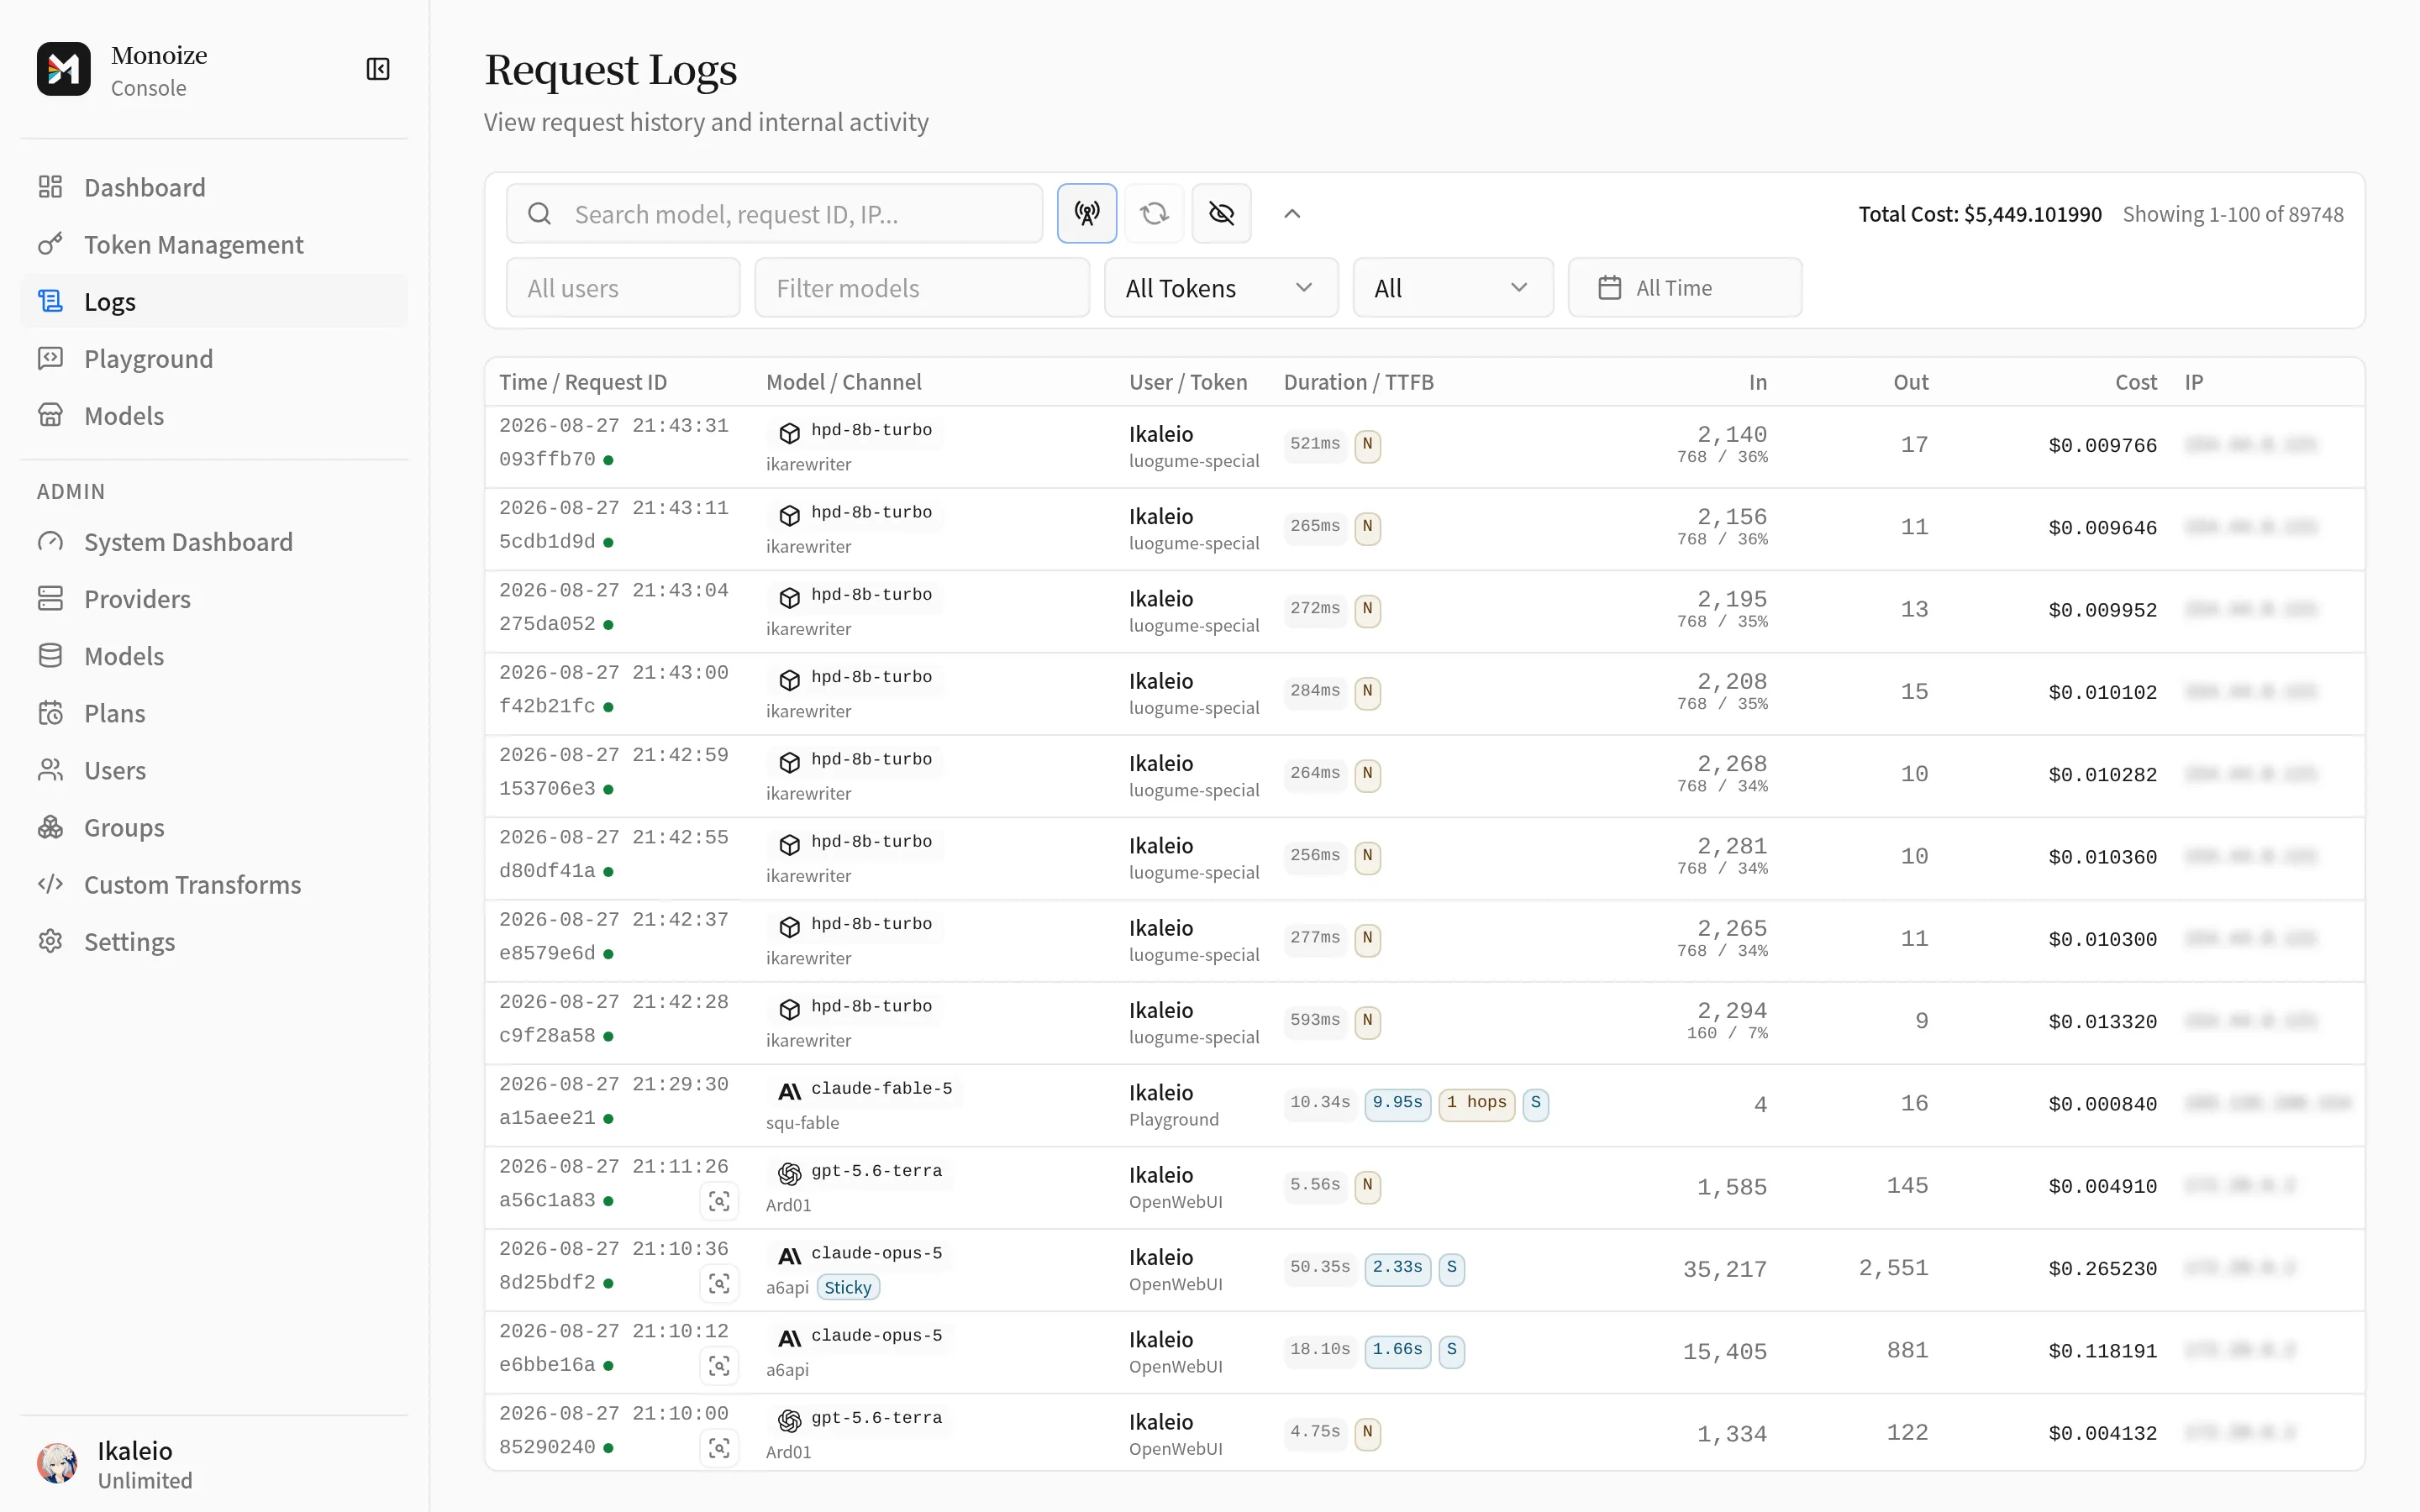Refresh the request logs
This screenshot has height=1512, width=2420.
point(1154,213)
